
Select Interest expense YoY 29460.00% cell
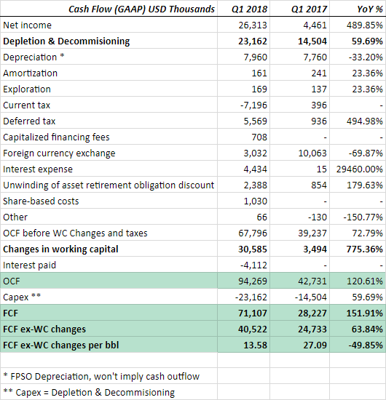pyautogui.click(x=358, y=169)
